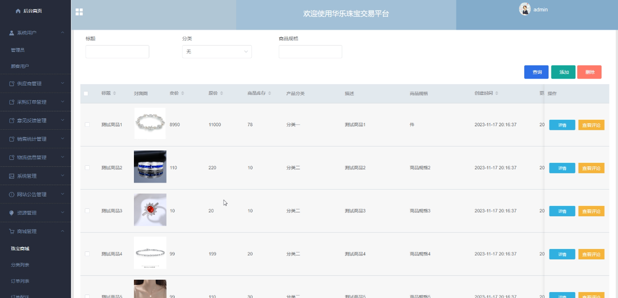Click the cart icon beside 商城管理
This screenshot has width=618, height=298.
(12, 231)
